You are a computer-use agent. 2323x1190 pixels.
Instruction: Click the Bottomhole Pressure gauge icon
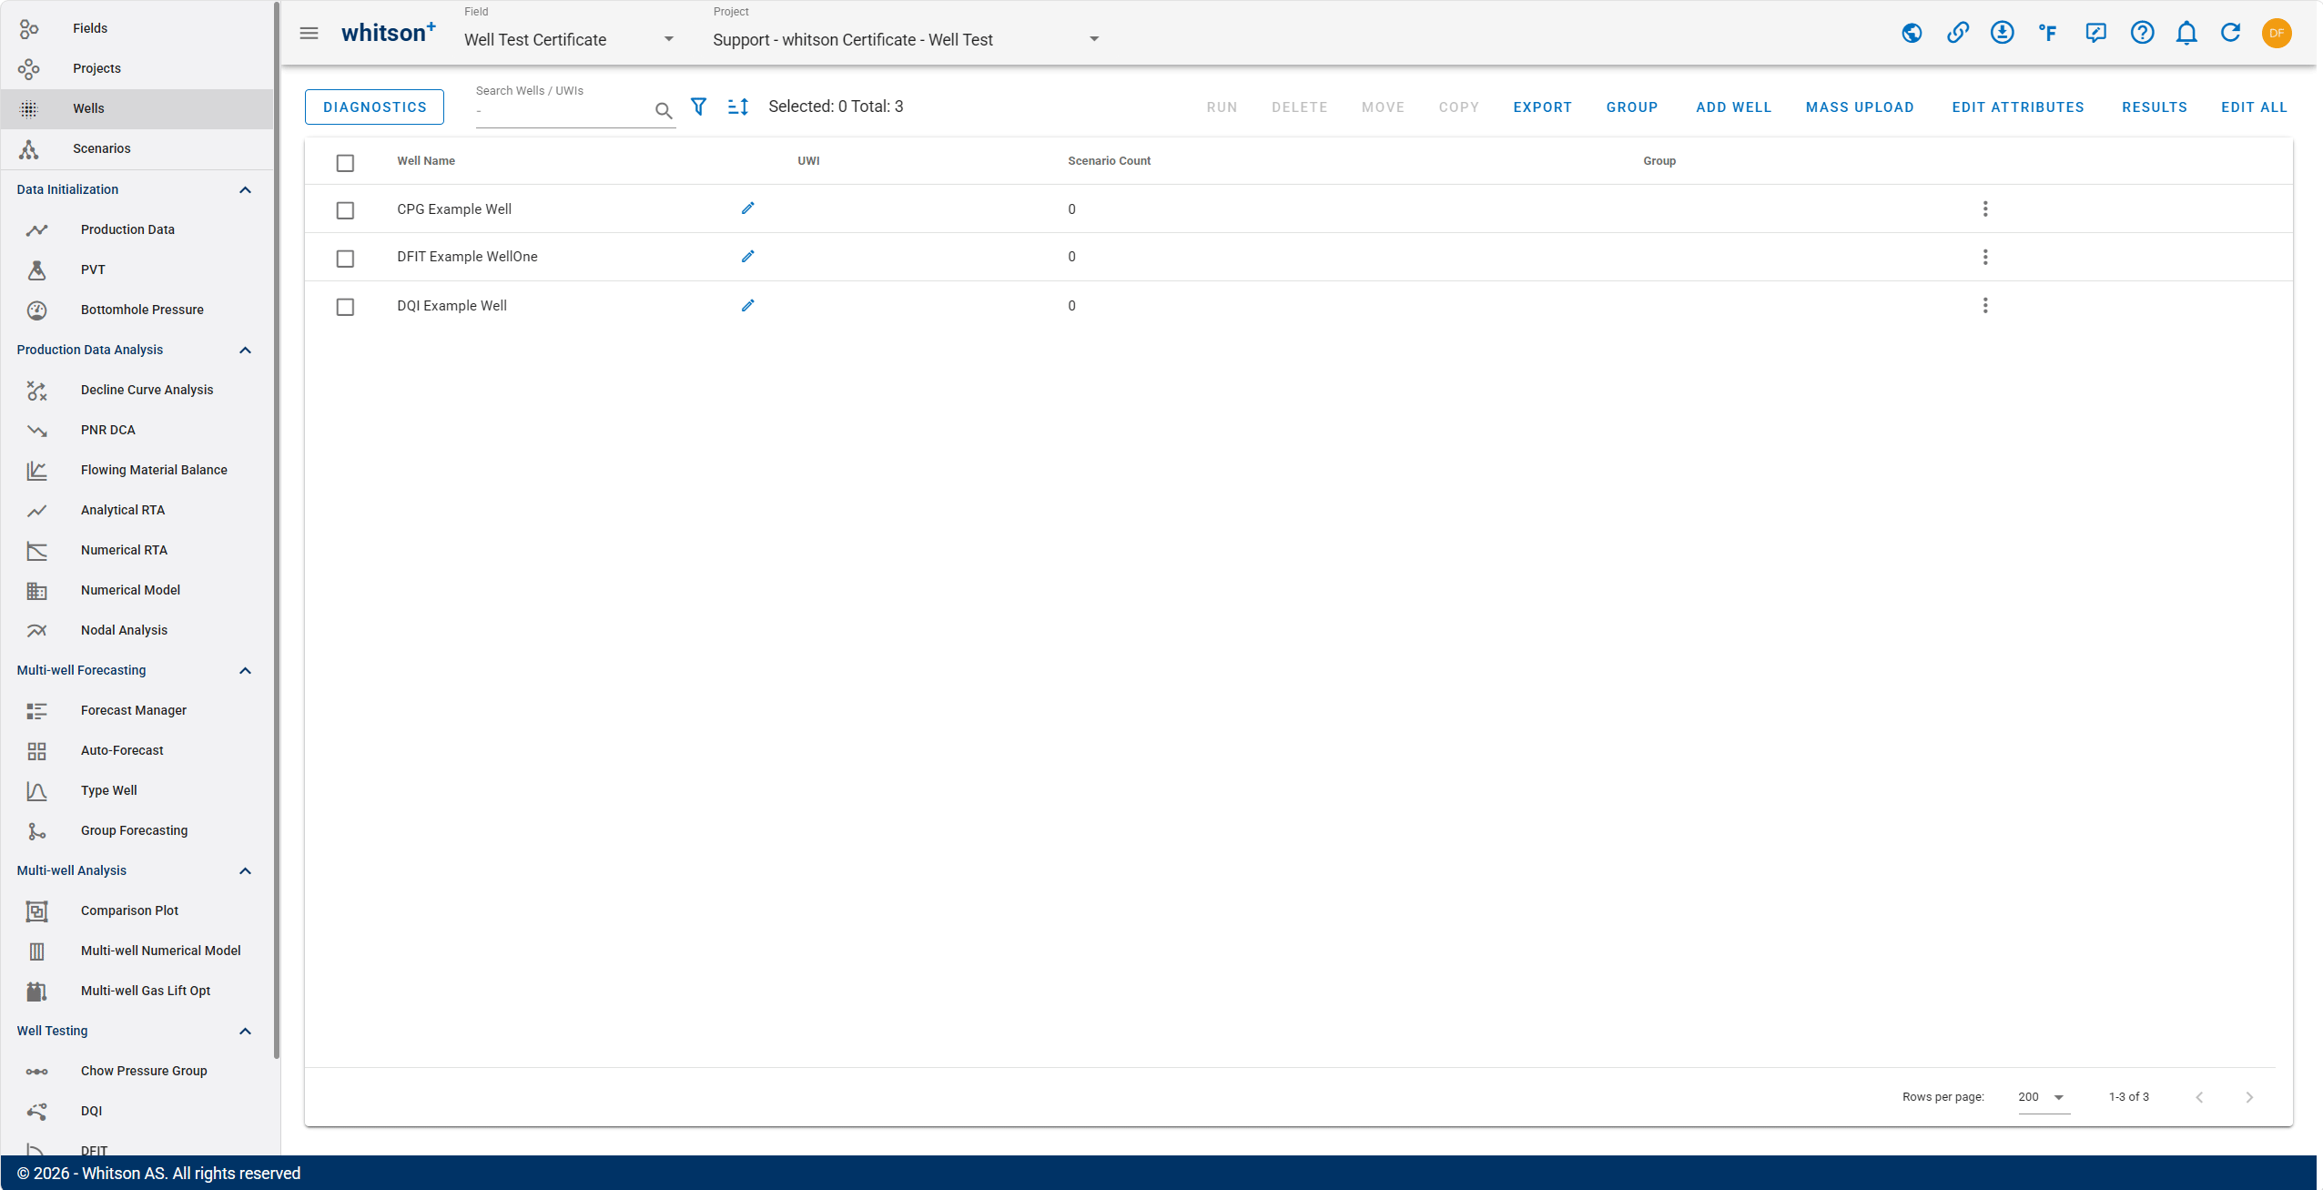[x=36, y=310]
